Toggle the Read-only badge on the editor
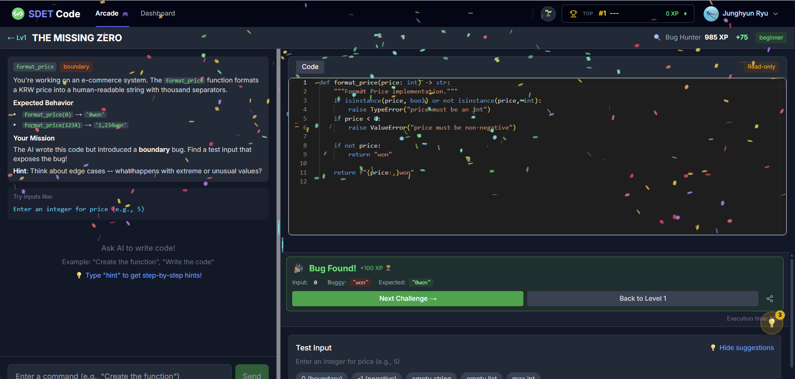The height and width of the screenshot is (379, 795). 761,66
